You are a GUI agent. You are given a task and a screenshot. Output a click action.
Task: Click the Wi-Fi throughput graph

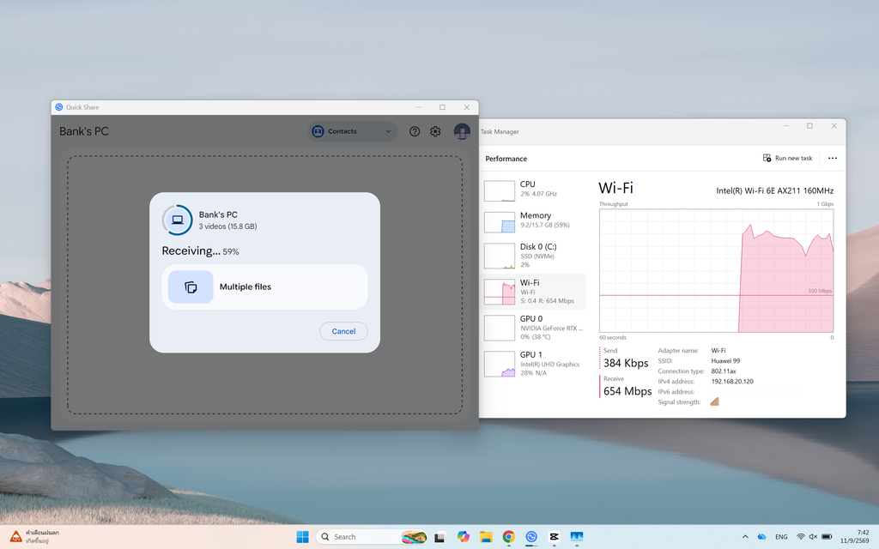[717, 271]
